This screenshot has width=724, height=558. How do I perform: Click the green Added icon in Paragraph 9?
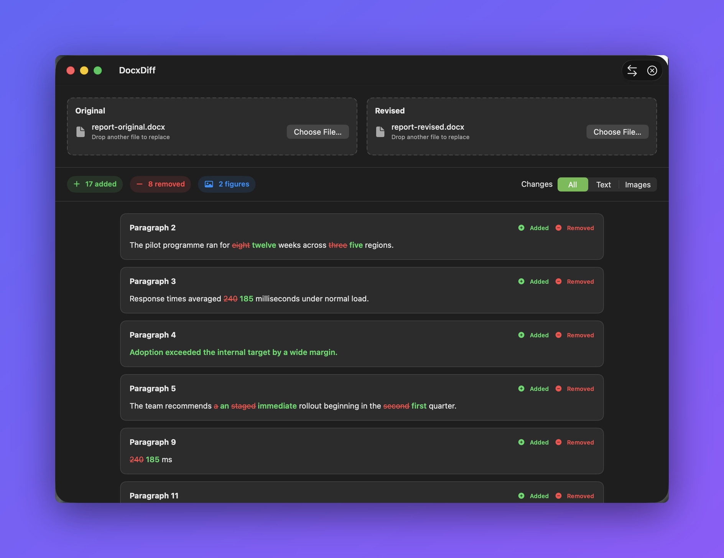coord(521,442)
